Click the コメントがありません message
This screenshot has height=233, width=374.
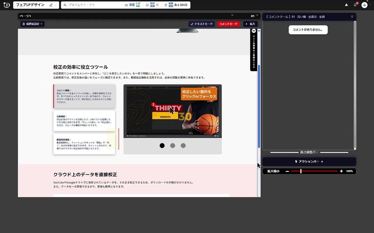pos(308,30)
